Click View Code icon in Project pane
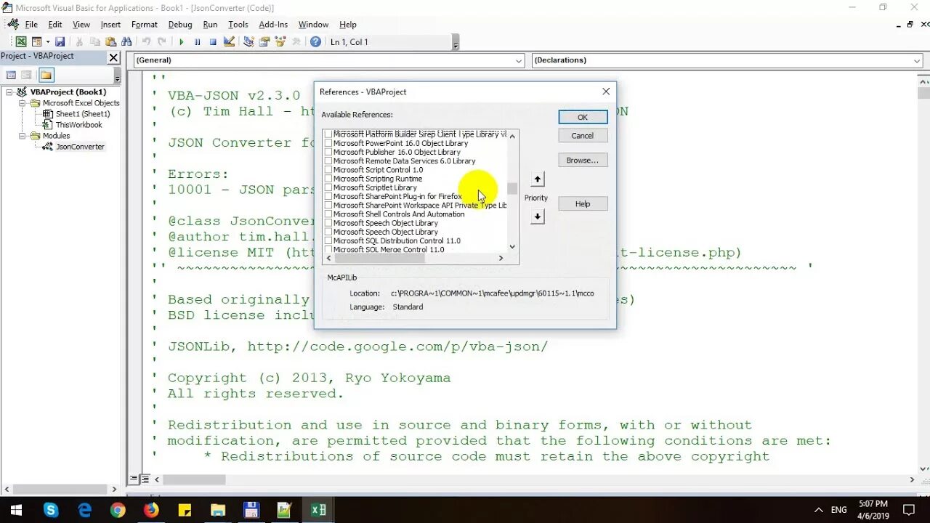The image size is (930, 523). click(11, 75)
